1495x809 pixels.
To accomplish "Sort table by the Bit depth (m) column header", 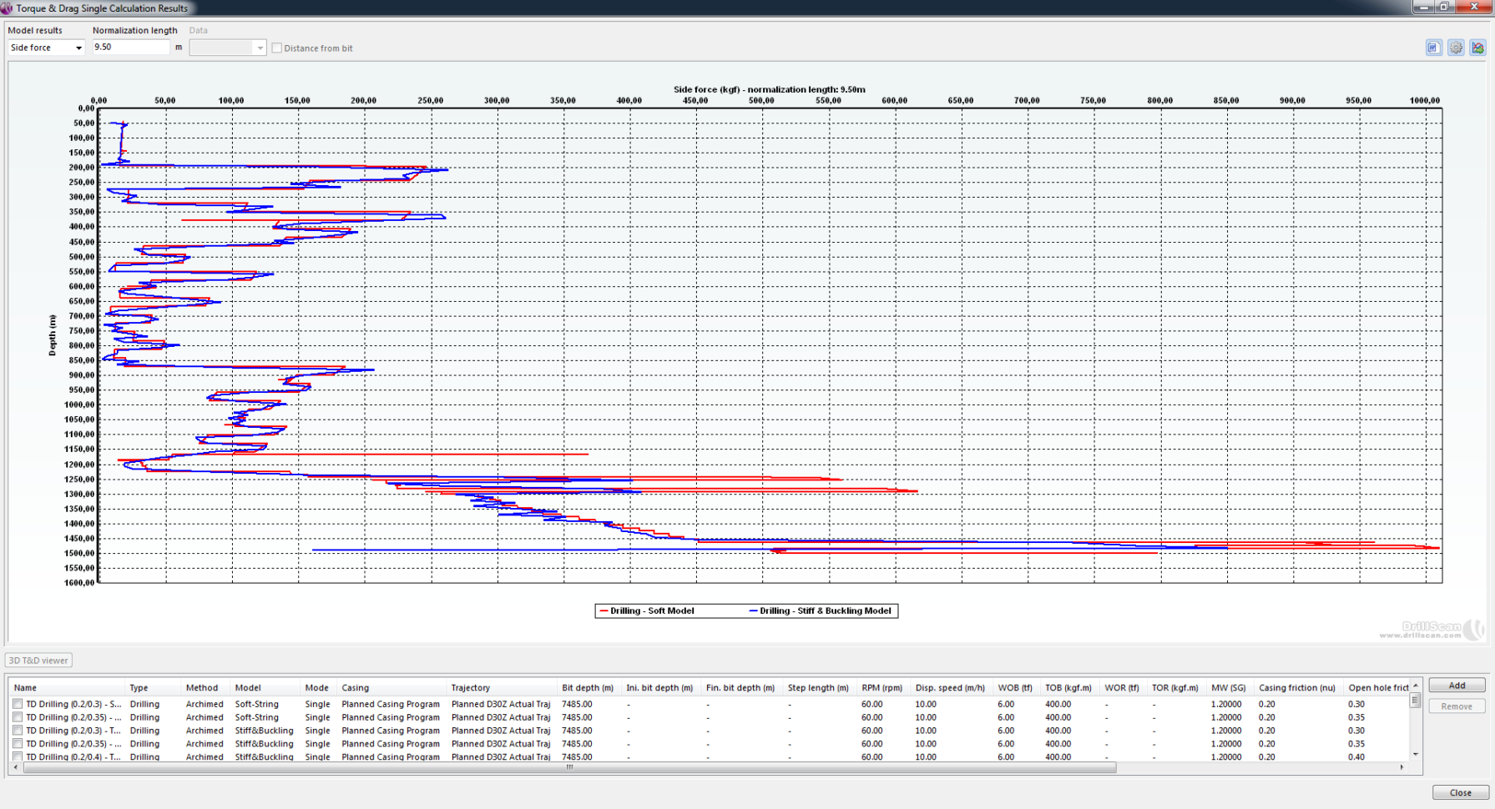I will click(x=588, y=688).
